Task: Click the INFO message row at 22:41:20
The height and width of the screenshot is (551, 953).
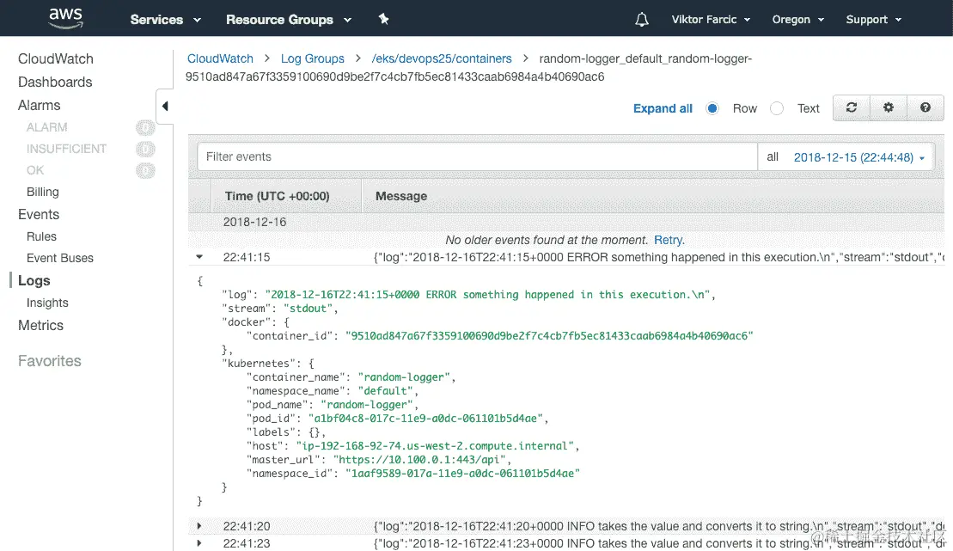Action: pos(659,526)
